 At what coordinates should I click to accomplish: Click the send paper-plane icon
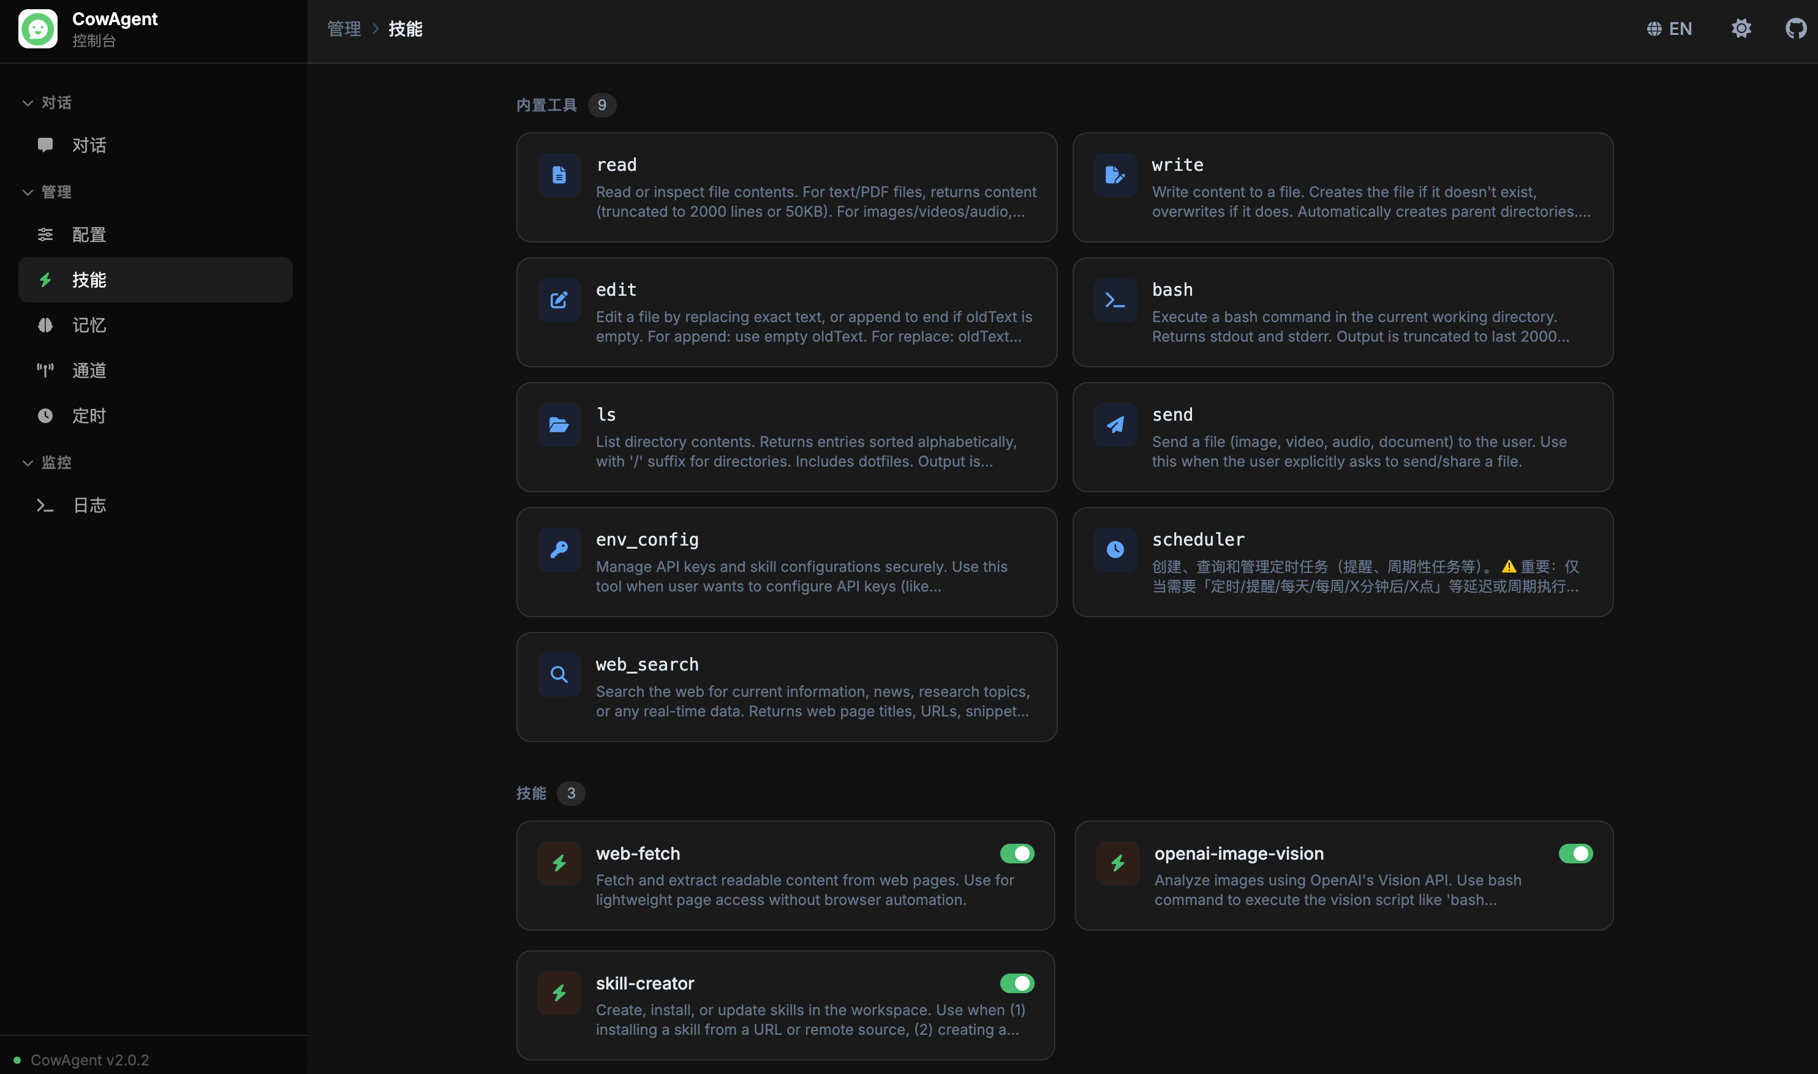1115,425
